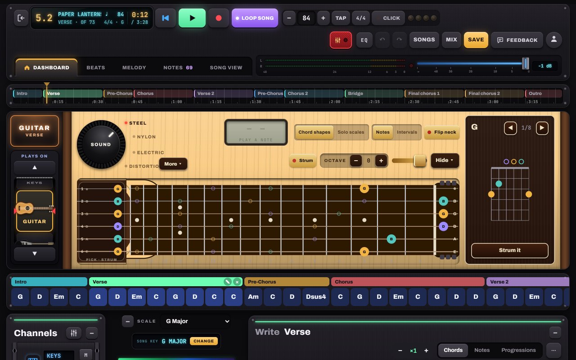Show next chord shape for G
Screen dimensions: 576x360
point(542,128)
